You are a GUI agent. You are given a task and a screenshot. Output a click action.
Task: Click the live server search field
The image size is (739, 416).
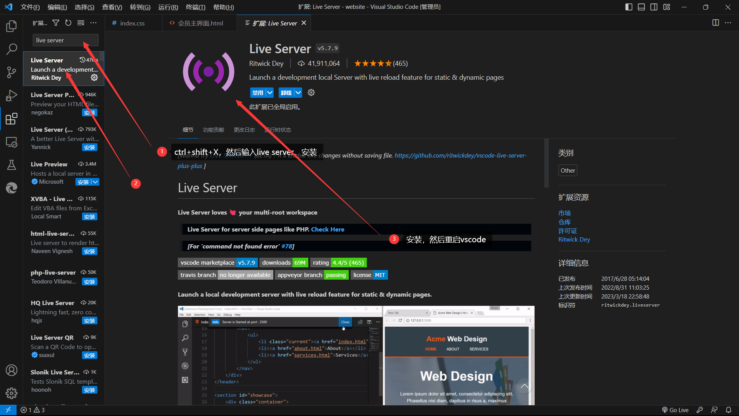65,40
